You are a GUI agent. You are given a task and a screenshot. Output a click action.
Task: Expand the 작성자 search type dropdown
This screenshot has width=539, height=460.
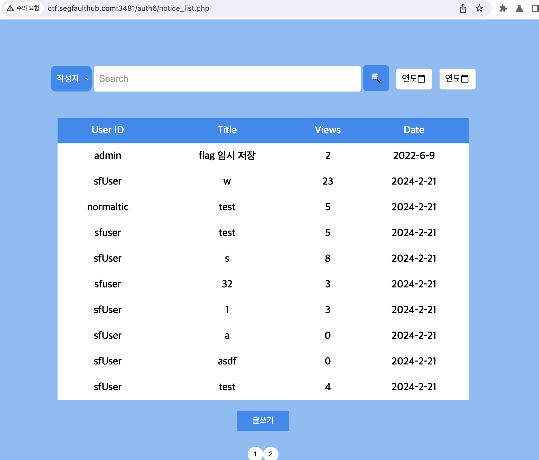coord(71,79)
